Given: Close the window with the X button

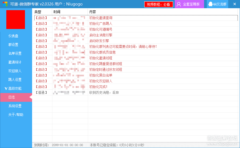Looking at the screenshot, I should coord(235,4).
